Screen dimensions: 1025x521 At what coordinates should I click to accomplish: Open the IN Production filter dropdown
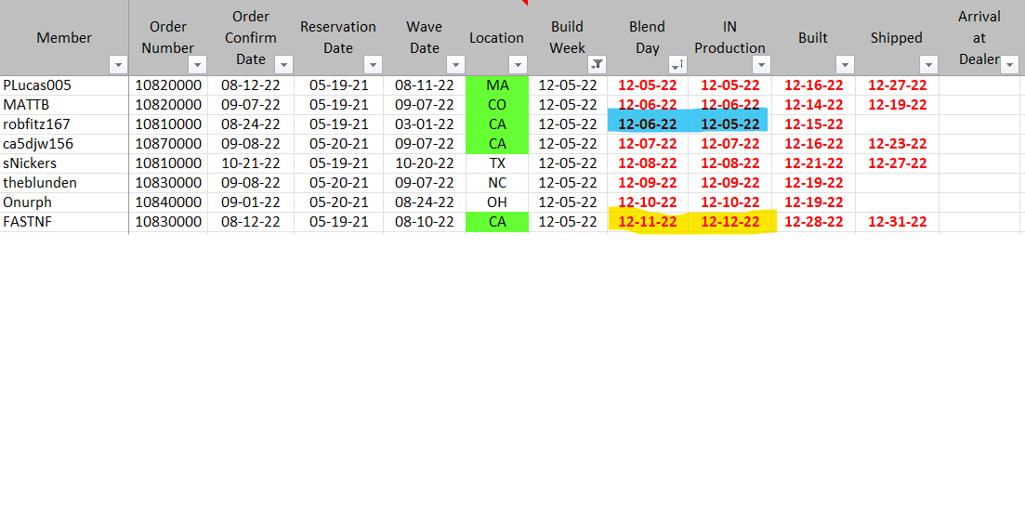pyautogui.click(x=761, y=65)
